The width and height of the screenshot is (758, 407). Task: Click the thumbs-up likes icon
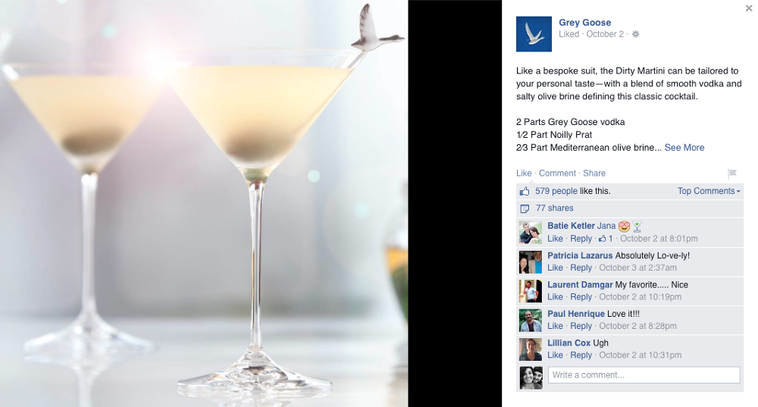coord(525,192)
